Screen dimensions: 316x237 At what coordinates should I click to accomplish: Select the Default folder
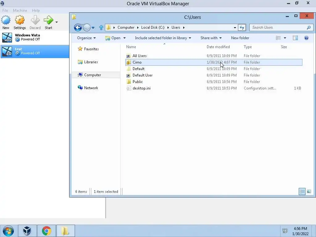(214, 69)
